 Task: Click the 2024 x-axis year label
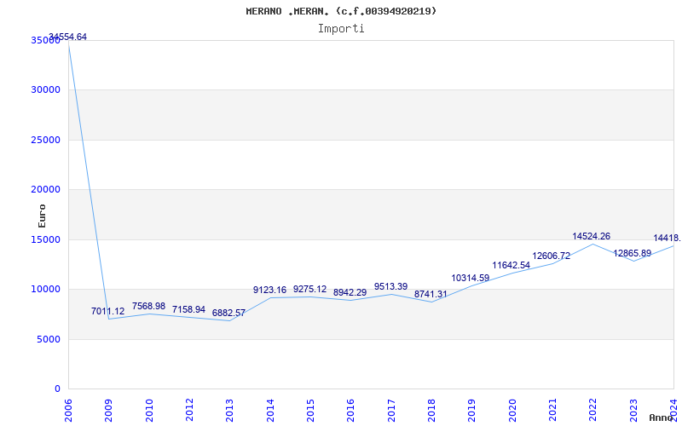pos(673,409)
